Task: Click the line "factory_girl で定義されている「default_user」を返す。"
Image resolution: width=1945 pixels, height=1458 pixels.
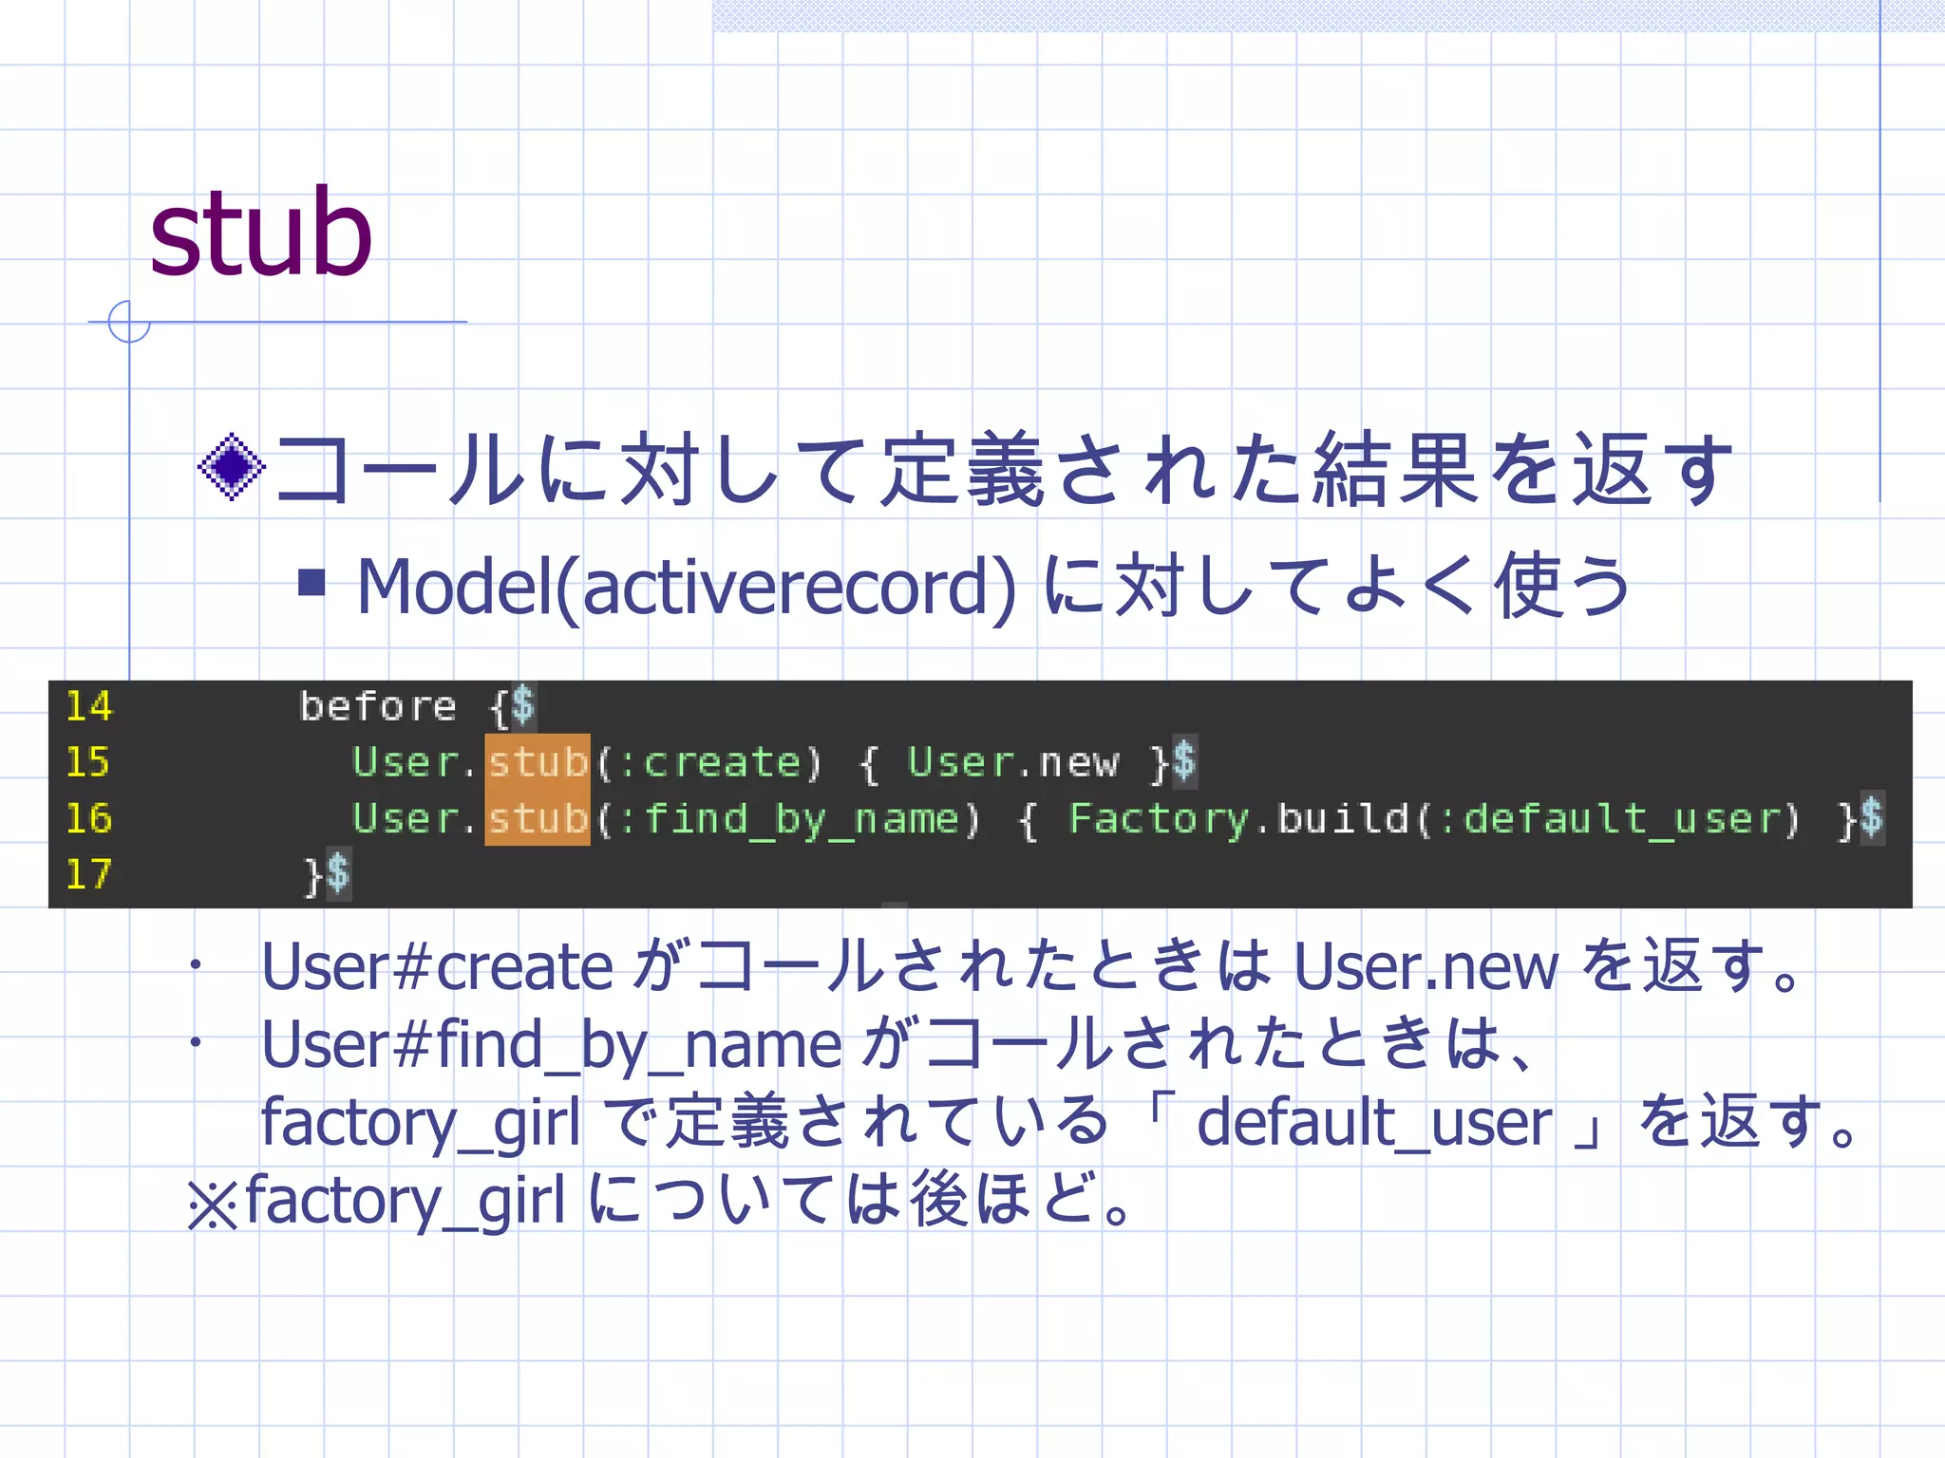Action: (1059, 1122)
